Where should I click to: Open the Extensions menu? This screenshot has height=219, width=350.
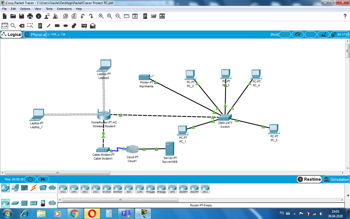64,9
